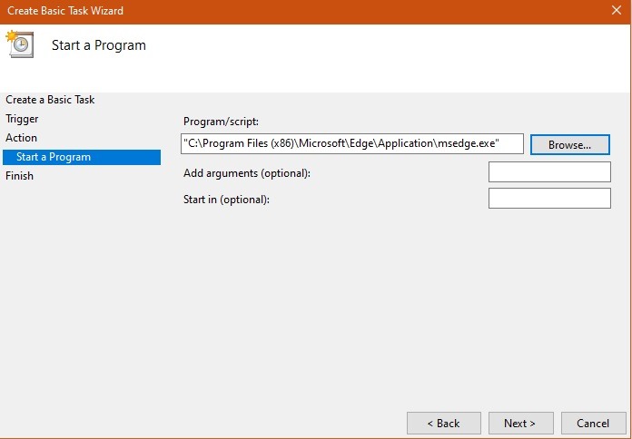Image resolution: width=632 pixels, height=439 pixels.
Task: Click the Task Scheduler wizard clock icon
Action: click(x=20, y=44)
